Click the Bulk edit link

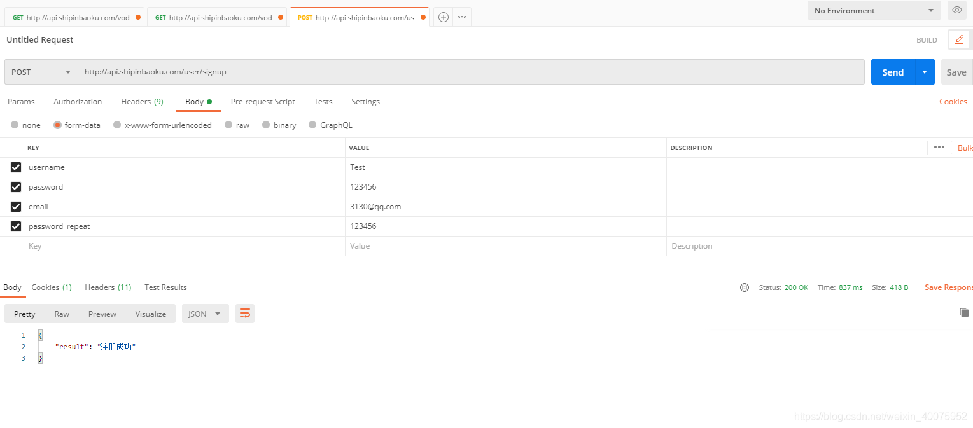pyautogui.click(x=965, y=148)
